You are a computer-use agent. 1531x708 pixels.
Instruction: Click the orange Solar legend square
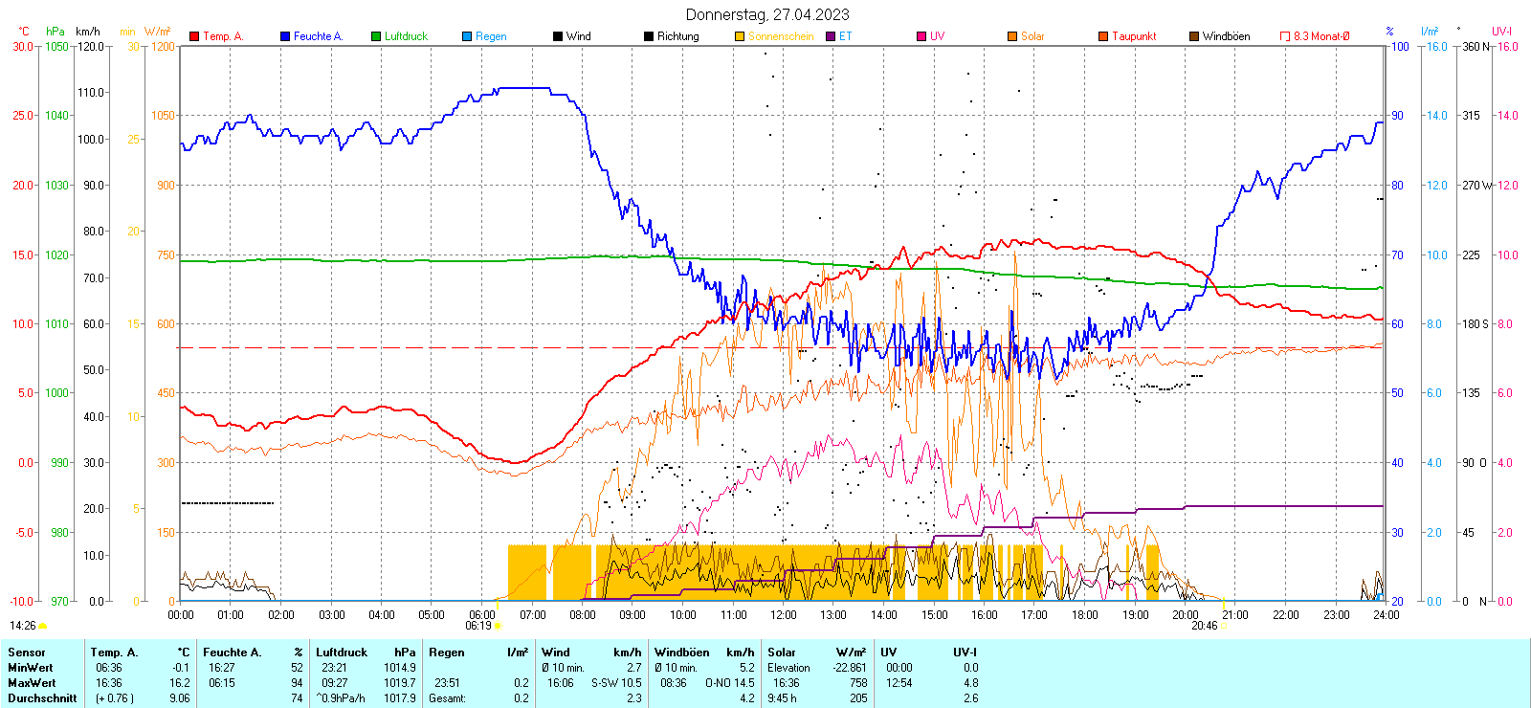[1012, 36]
